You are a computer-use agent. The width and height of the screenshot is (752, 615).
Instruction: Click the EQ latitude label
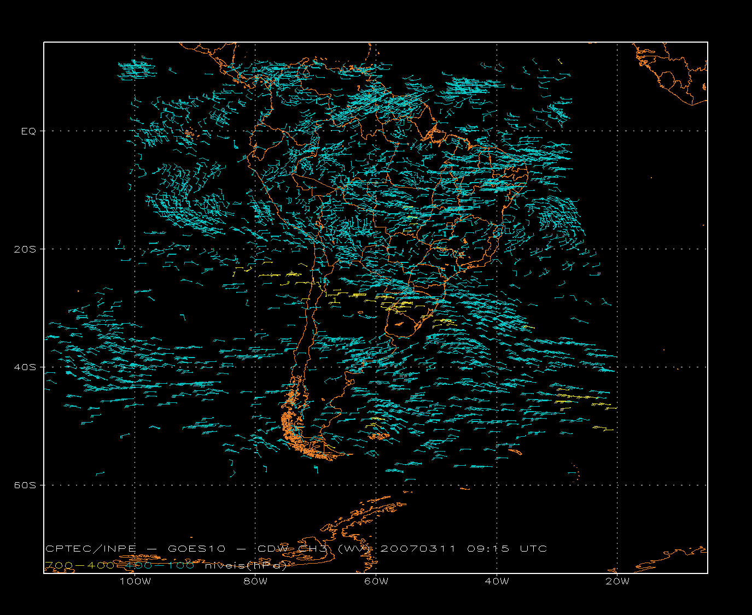pos(28,131)
